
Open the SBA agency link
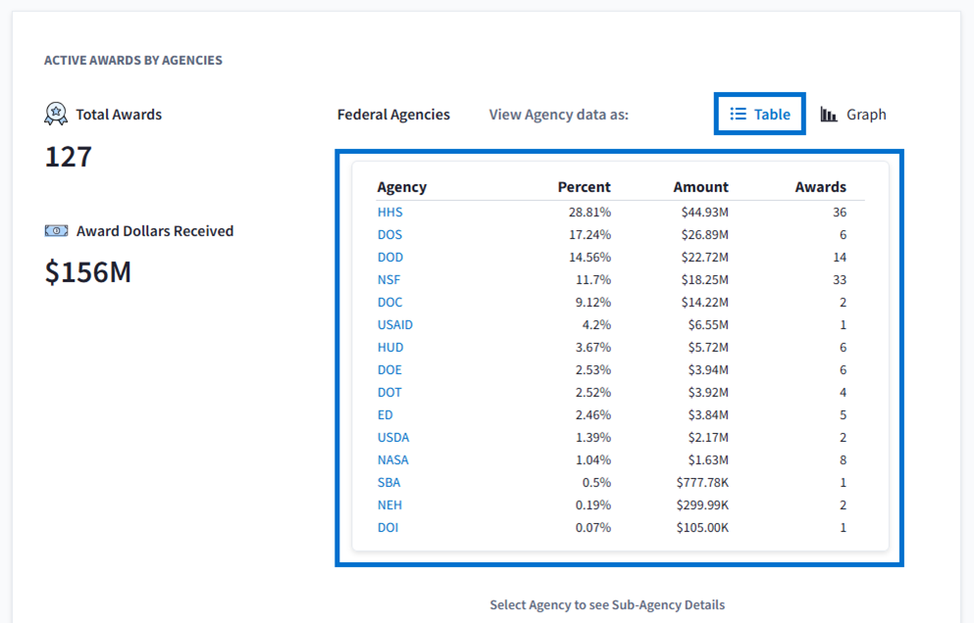388,482
